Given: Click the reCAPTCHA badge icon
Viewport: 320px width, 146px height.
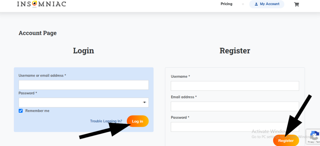Looking at the screenshot, I should [315, 135].
